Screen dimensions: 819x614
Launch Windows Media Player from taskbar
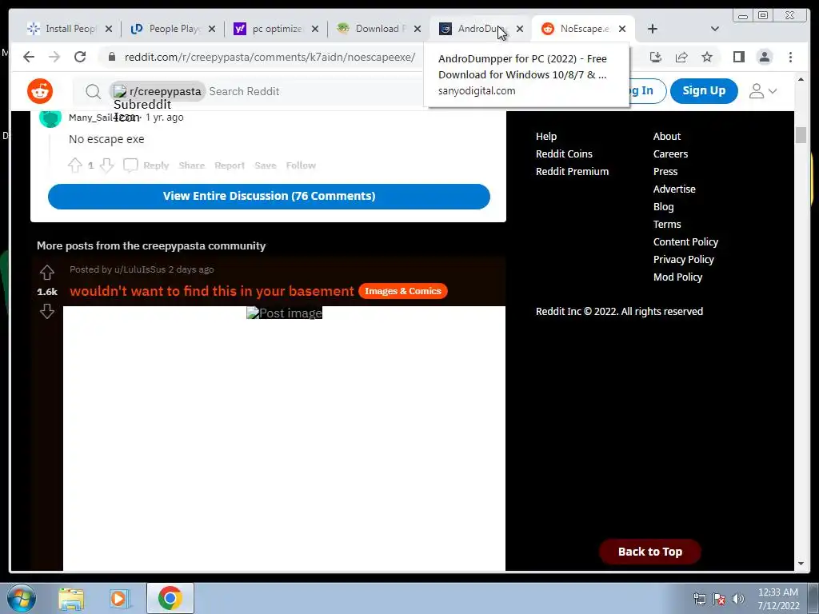120,598
